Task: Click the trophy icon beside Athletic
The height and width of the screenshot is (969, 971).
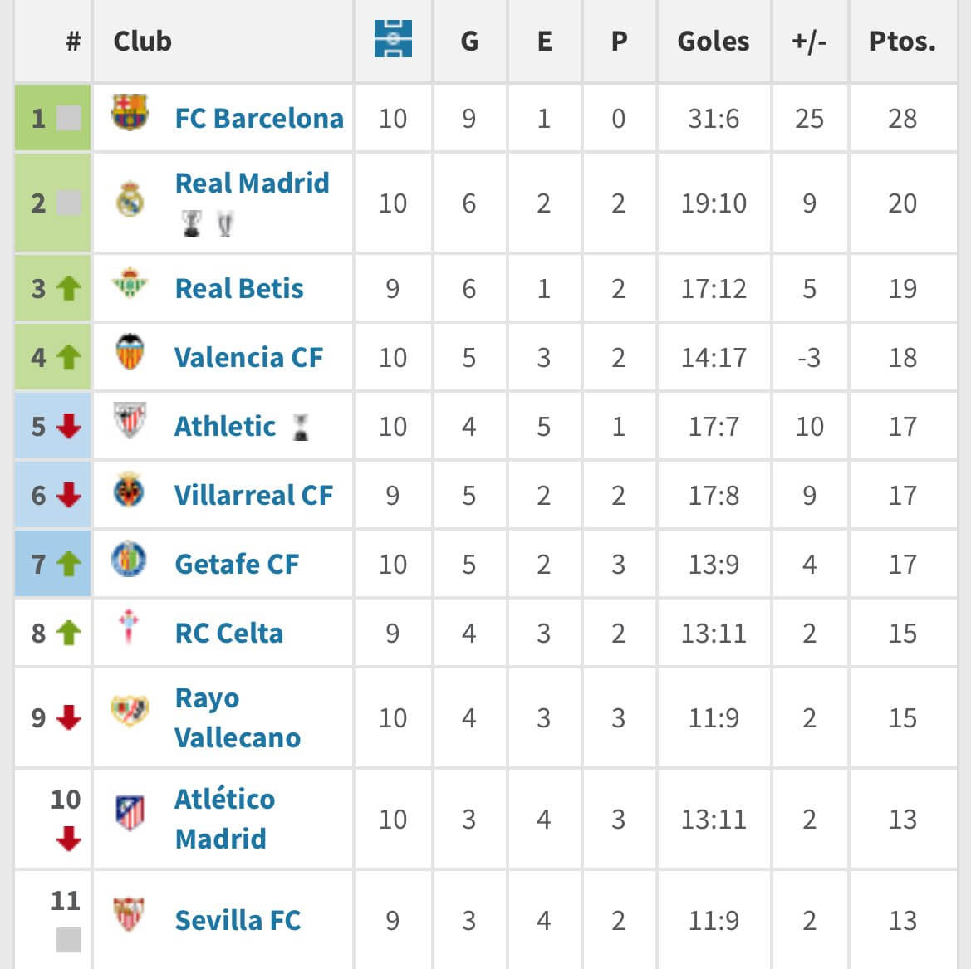Action: pos(301,428)
